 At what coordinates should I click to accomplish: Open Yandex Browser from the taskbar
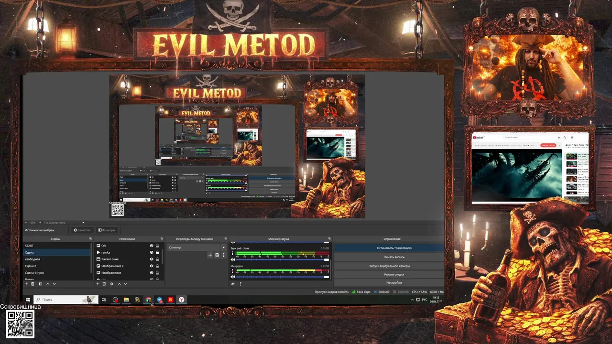click(x=182, y=300)
